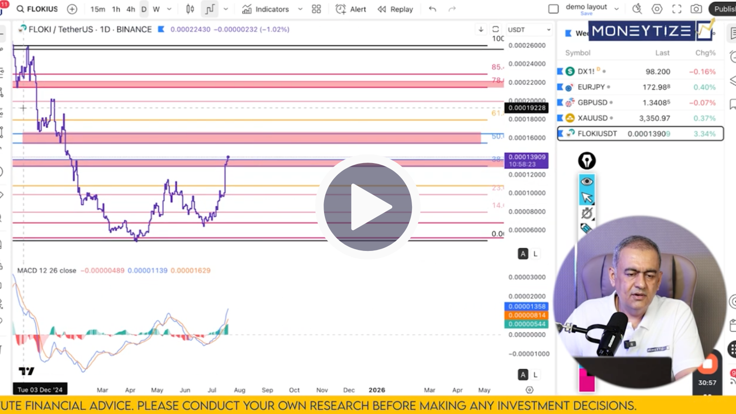The width and height of the screenshot is (736, 414).
Task: Open the Indicators dialog
Action: [266, 9]
